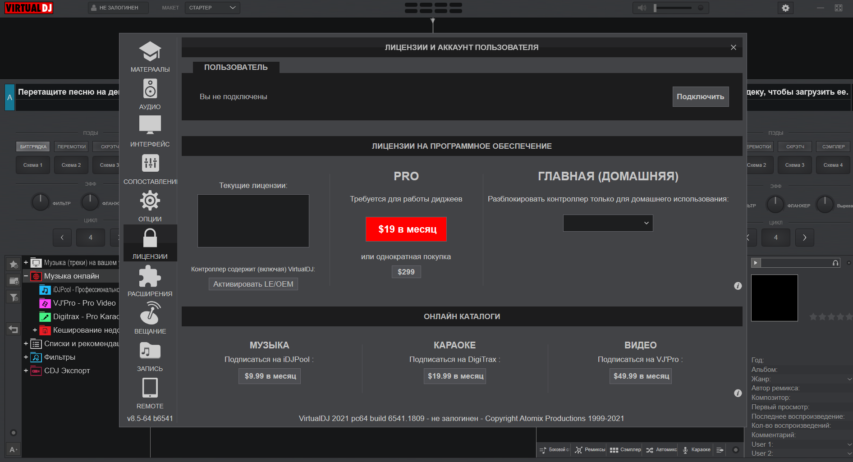Close the licenses dialog with X
The width and height of the screenshot is (853, 462).
[734, 47]
